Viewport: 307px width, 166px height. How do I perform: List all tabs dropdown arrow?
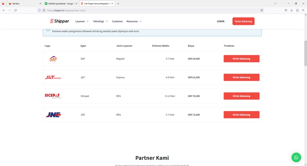[275, 4]
